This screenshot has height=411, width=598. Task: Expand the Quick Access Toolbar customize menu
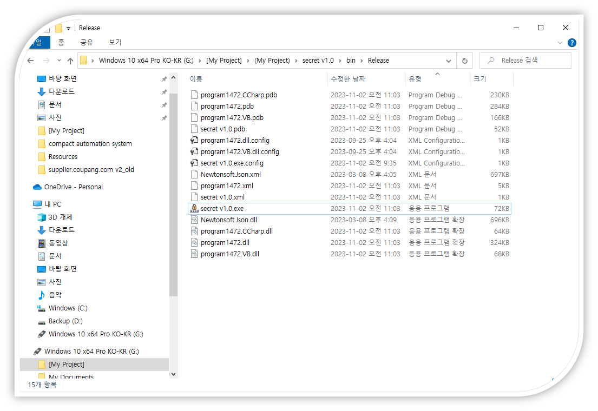tap(67, 28)
